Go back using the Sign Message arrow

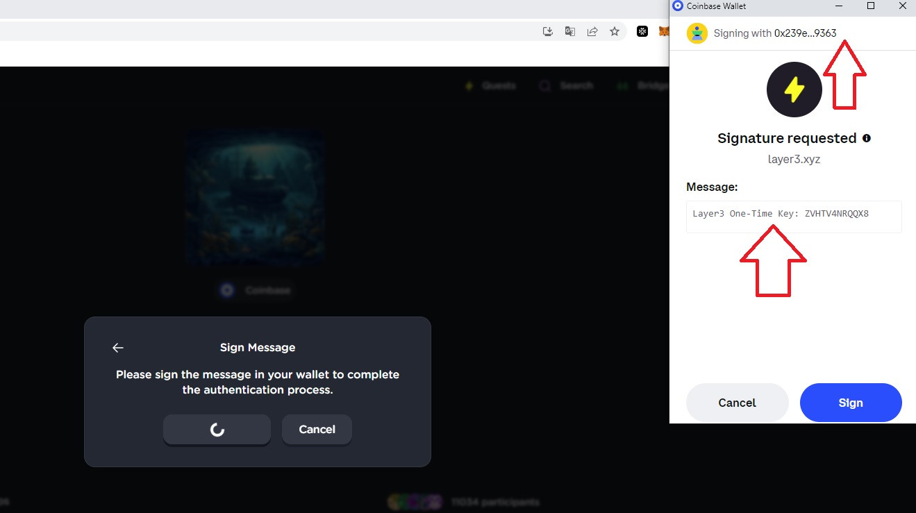coord(118,348)
